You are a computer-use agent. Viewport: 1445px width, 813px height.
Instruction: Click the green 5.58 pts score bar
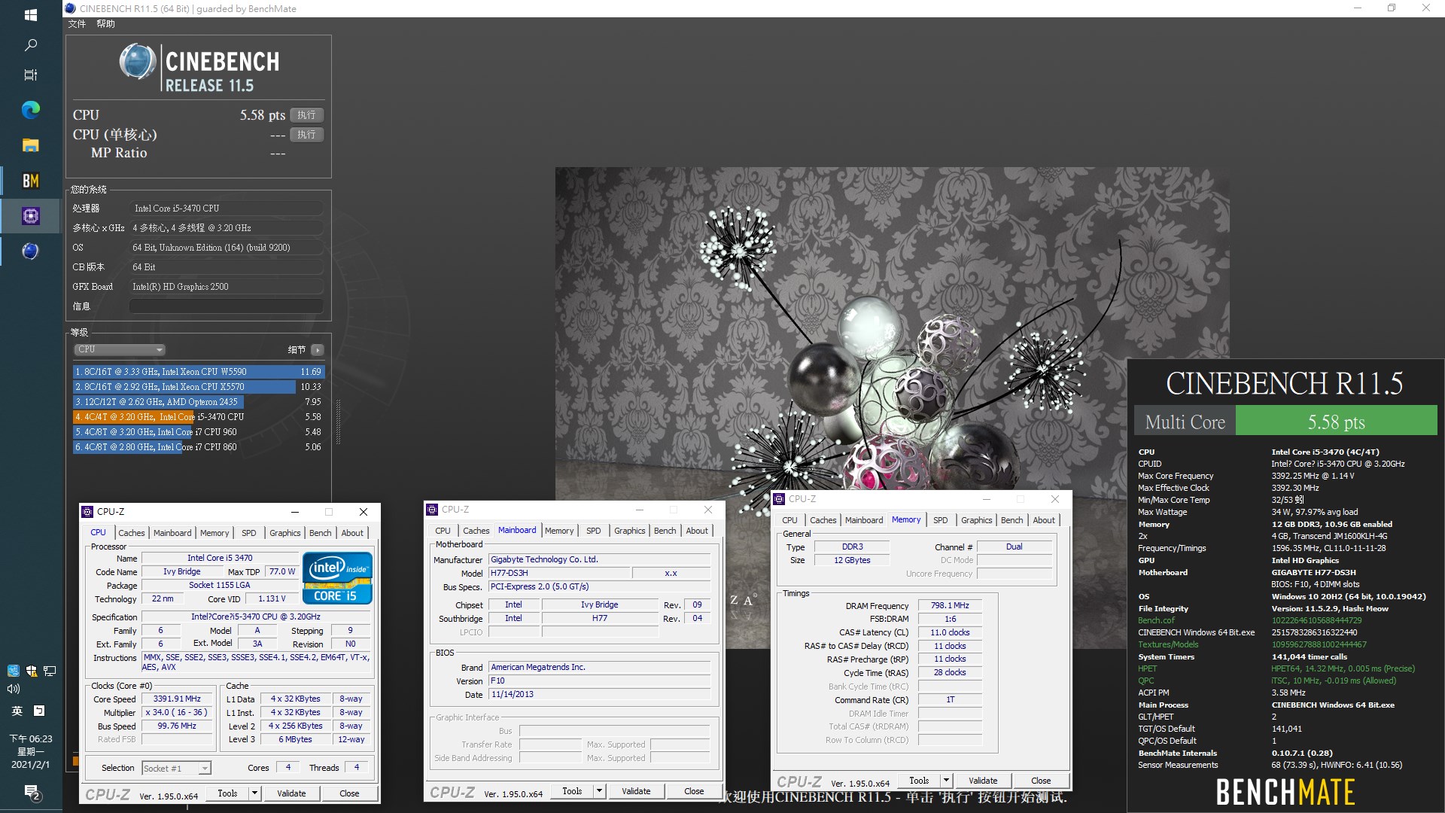[x=1336, y=422]
